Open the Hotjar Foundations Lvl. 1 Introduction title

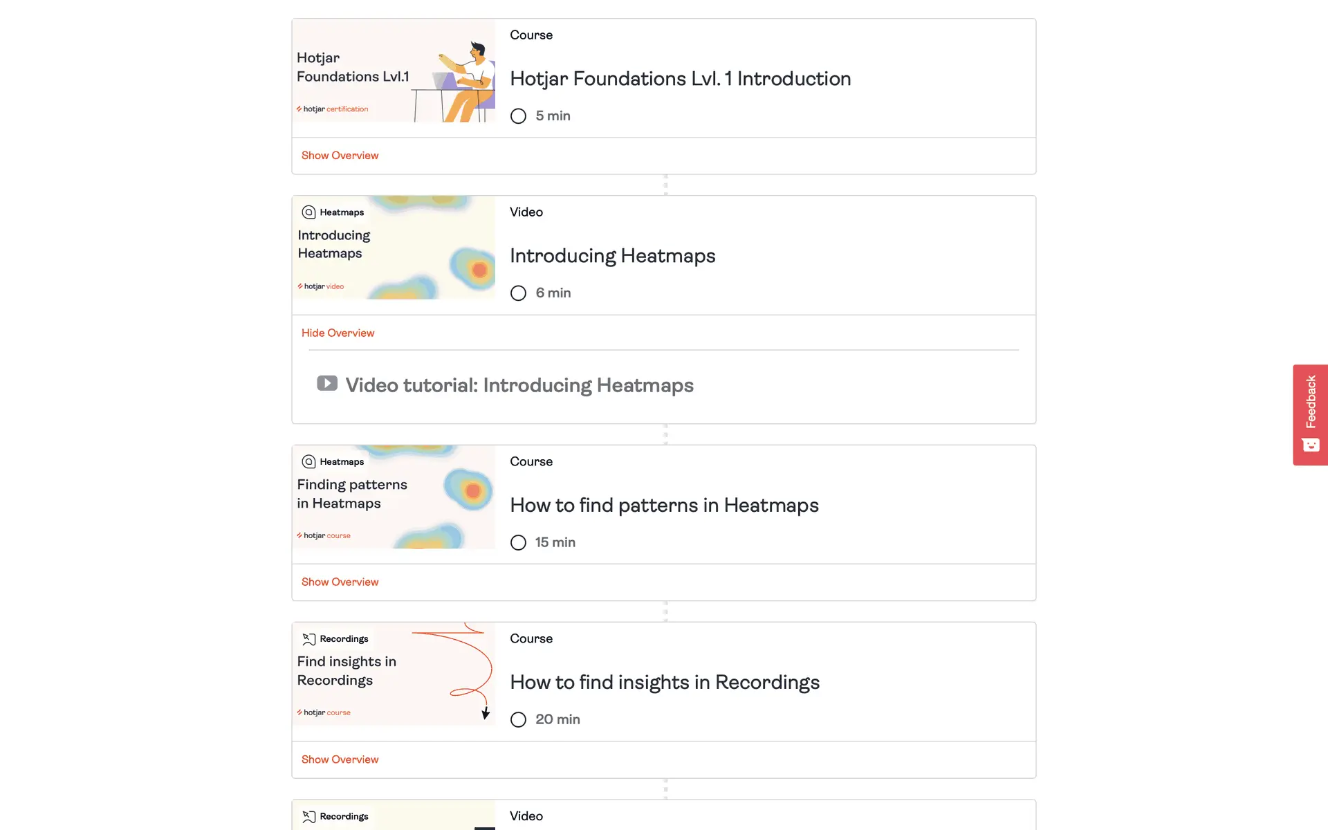point(680,79)
